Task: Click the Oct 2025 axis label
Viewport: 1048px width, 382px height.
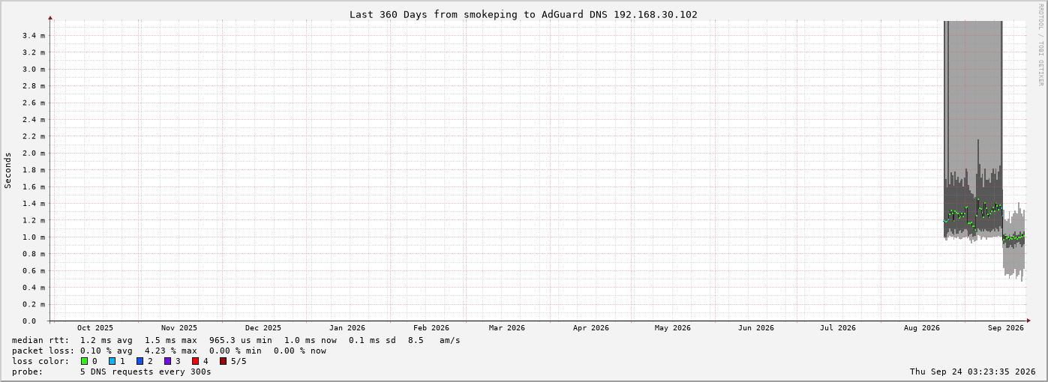Action: point(95,327)
